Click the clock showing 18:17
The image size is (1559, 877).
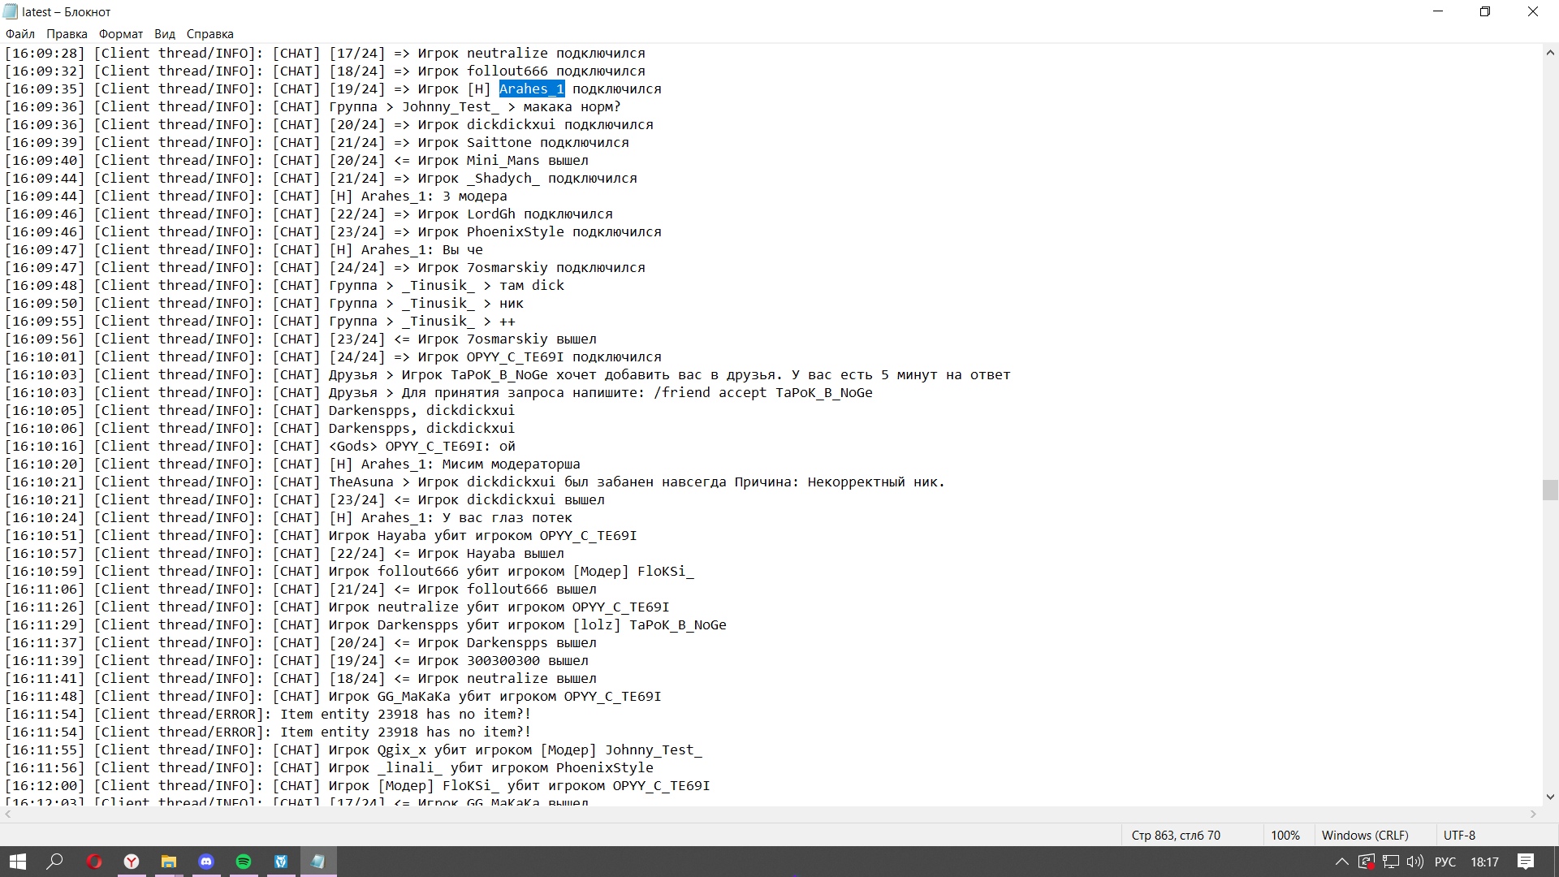(x=1484, y=862)
